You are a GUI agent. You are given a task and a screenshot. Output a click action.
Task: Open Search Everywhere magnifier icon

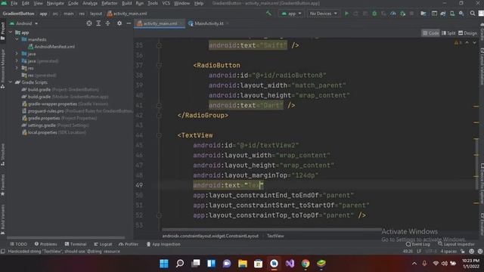[x=473, y=14]
